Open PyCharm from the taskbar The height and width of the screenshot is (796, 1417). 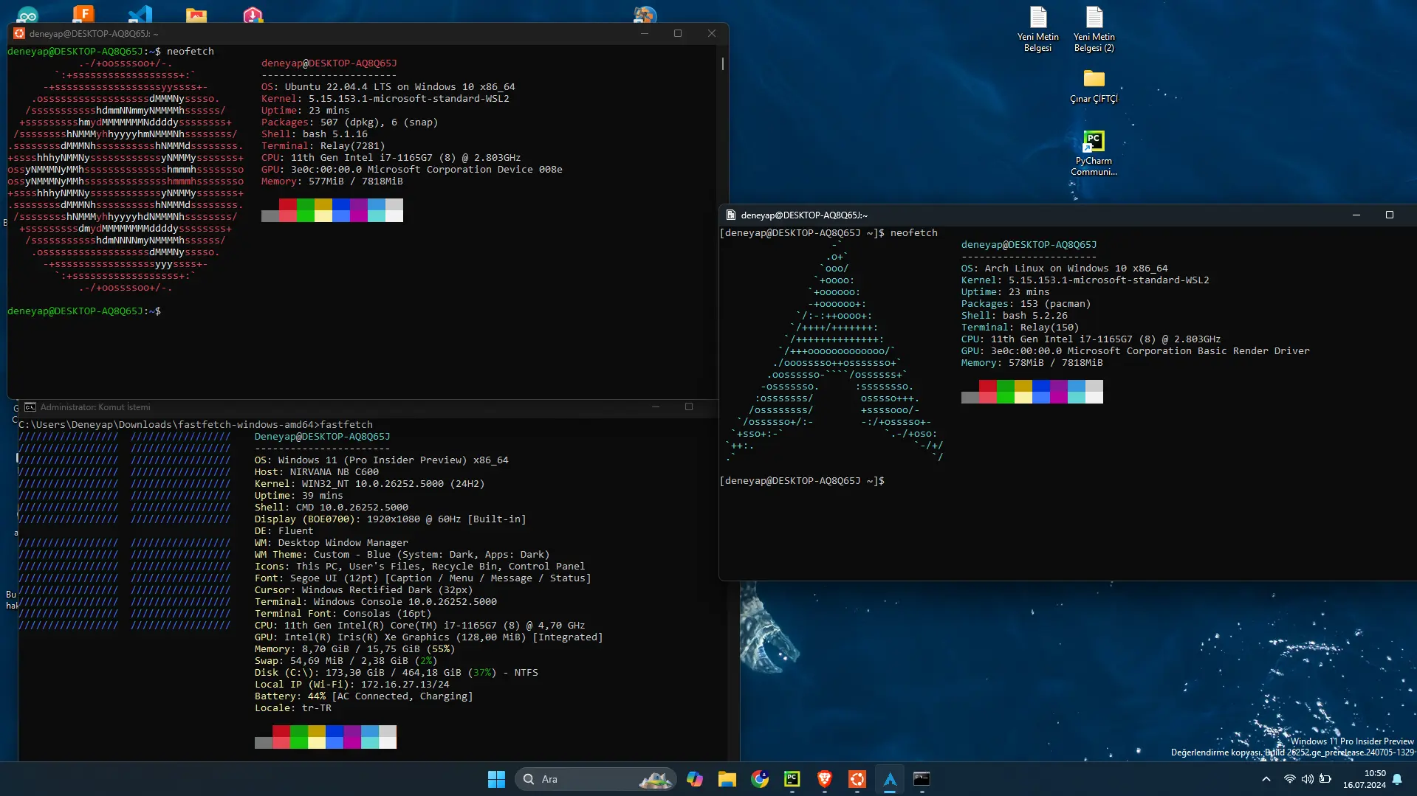click(x=792, y=779)
